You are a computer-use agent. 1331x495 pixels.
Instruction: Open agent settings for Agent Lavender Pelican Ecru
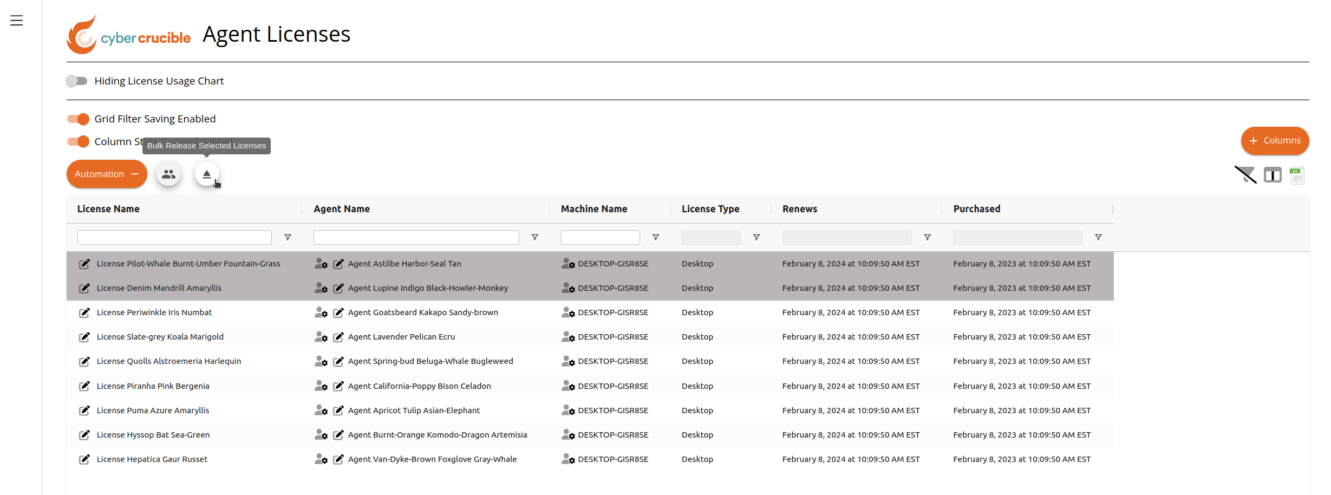[x=321, y=337]
